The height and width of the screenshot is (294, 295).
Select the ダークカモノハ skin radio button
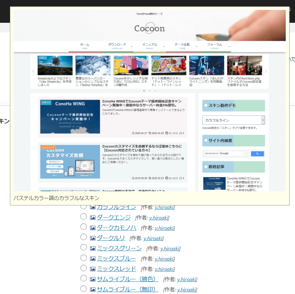tap(84, 227)
